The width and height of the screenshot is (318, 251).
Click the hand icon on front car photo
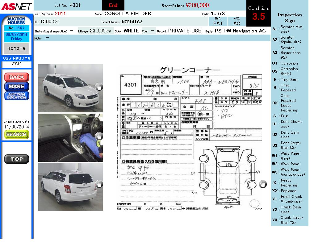click(x=99, y=87)
